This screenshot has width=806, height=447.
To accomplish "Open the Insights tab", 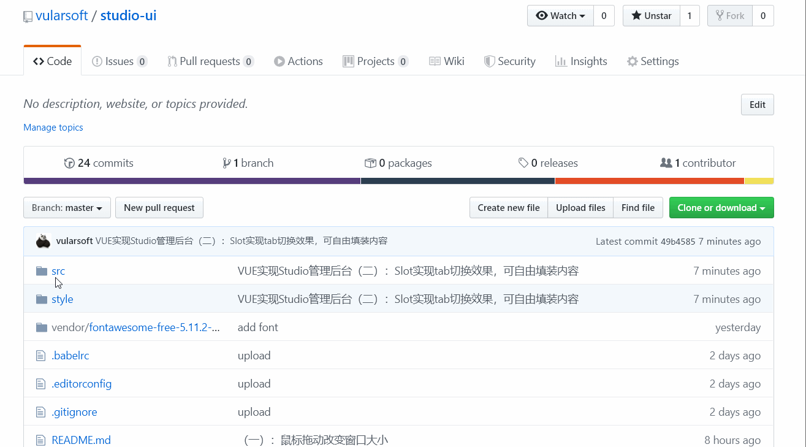I will click(x=581, y=61).
